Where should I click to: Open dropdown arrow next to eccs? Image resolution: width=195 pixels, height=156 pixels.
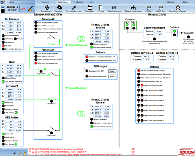coord(8,2)
